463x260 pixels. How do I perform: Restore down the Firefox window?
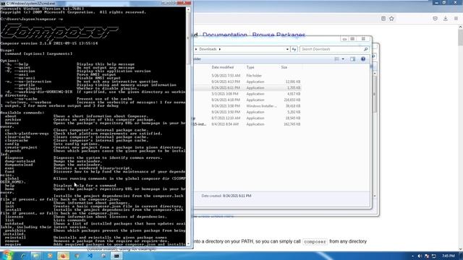(444, 3)
